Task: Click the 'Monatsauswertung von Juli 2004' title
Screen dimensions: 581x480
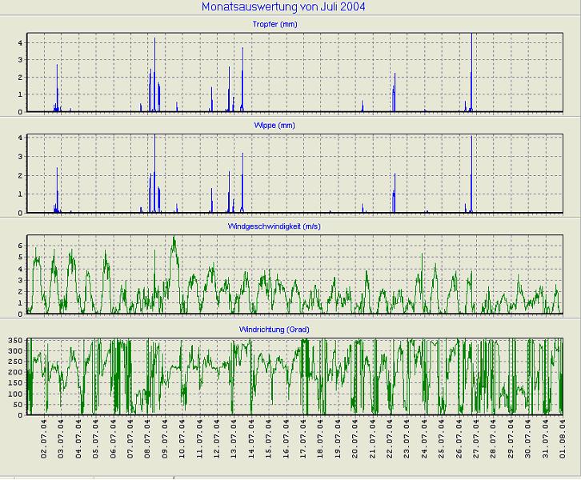Action: click(290, 8)
